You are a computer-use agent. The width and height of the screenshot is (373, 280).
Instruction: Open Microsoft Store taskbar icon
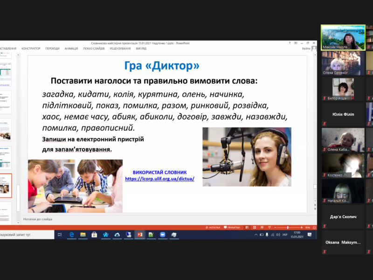94,234
